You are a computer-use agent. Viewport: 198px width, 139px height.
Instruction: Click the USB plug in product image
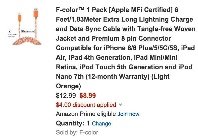pyautogui.click(x=36, y=12)
